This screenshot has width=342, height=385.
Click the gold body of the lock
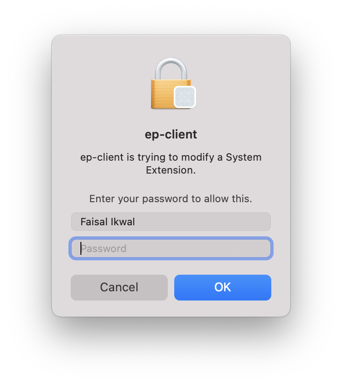click(162, 94)
